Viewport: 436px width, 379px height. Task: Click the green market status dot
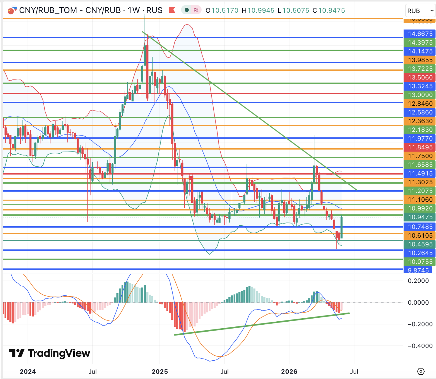click(x=187, y=10)
